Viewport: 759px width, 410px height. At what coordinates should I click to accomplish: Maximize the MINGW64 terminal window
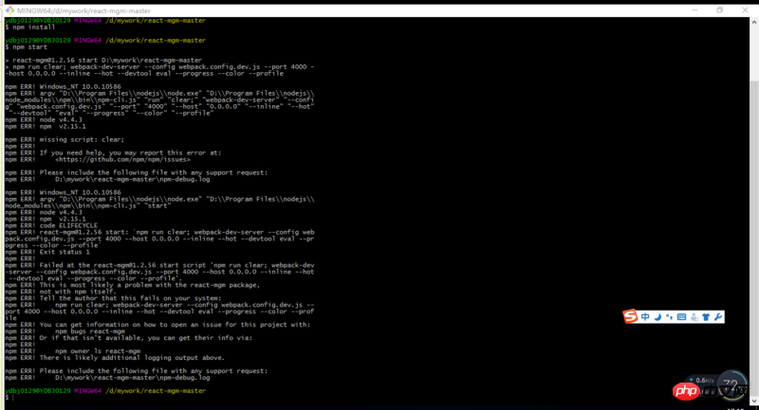pos(720,10)
